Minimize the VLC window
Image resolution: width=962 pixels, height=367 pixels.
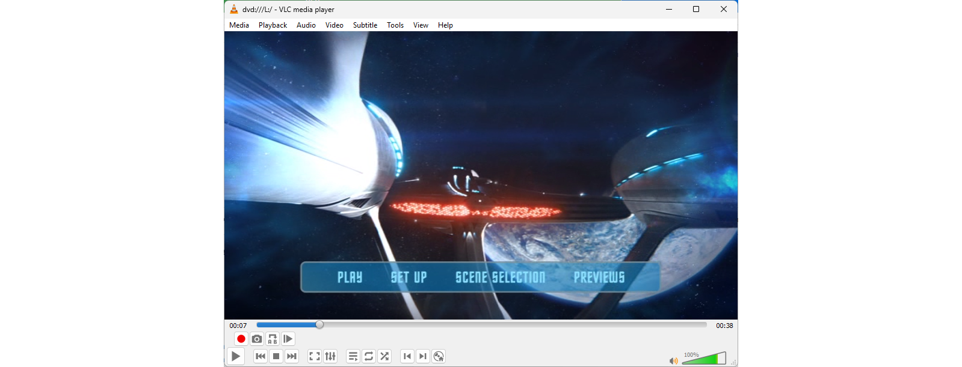tap(669, 9)
